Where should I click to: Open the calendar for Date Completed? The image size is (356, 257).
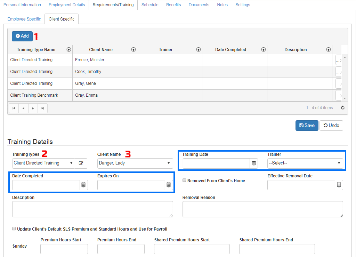tap(83, 185)
